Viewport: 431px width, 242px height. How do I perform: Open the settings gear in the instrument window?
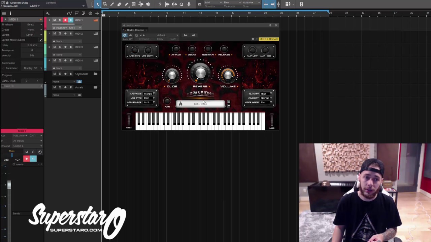click(x=253, y=39)
